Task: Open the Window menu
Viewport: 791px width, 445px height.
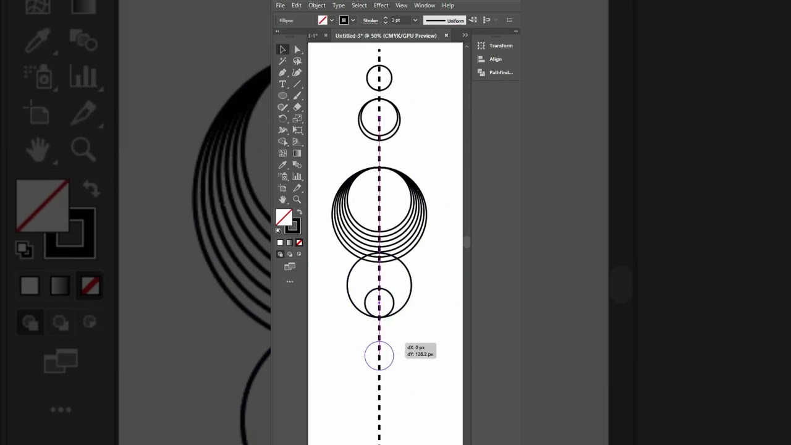Action: click(x=425, y=6)
